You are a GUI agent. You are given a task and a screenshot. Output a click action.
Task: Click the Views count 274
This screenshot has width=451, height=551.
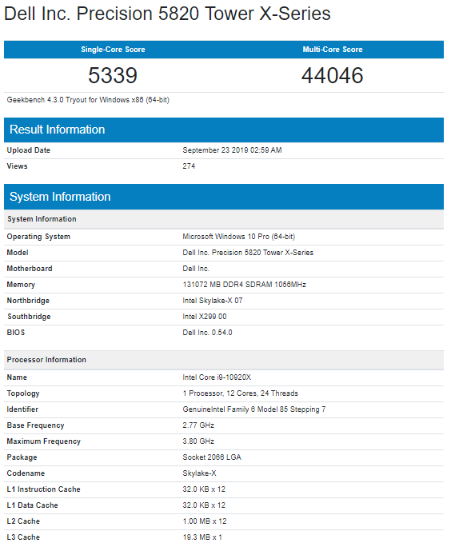[189, 166]
